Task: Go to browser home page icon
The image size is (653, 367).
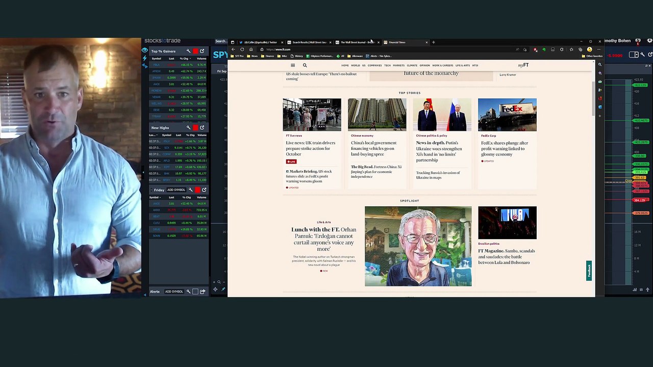Action: tap(251, 49)
